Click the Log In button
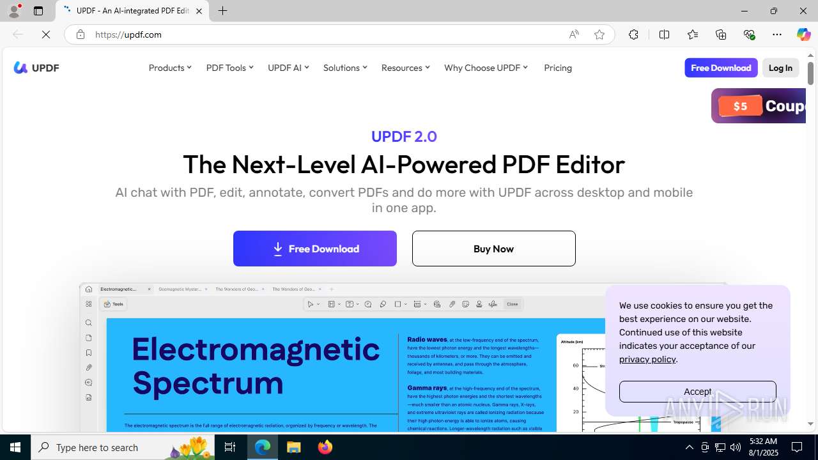This screenshot has height=460, width=818. 780,68
